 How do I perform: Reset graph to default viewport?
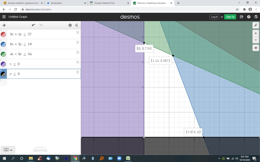(x=256, y=48)
